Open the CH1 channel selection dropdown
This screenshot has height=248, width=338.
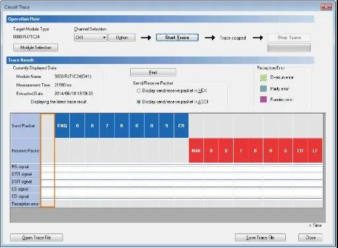click(x=90, y=38)
